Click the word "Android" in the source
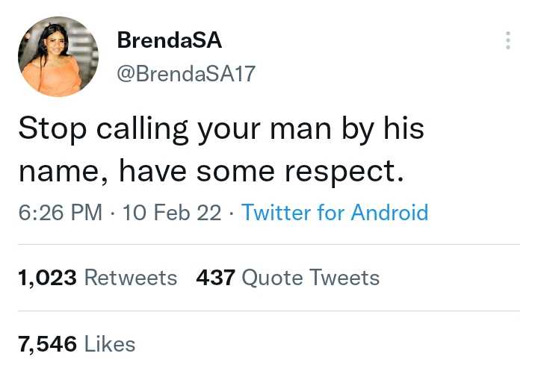 click(389, 213)
